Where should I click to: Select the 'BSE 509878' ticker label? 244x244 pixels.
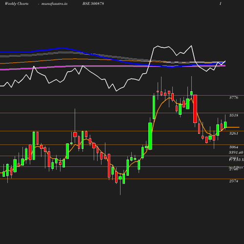tap(93, 3)
